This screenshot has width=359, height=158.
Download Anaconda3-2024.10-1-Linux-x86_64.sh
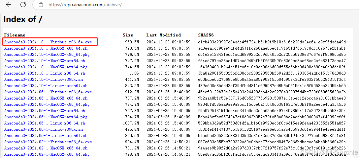(x=45, y=73)
